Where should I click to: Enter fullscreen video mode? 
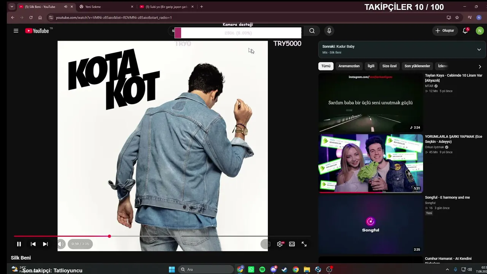(304, 244)
